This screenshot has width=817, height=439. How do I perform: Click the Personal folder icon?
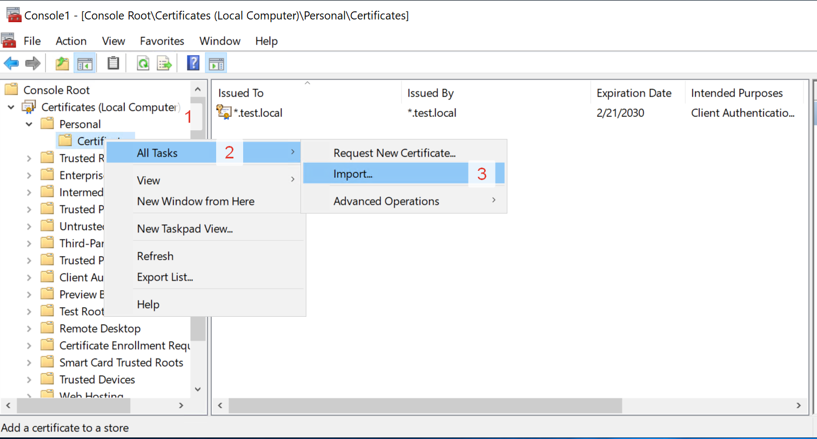tap(48, 124)
